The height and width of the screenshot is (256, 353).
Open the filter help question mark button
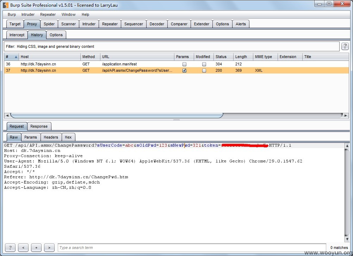(x=345, y=46)
